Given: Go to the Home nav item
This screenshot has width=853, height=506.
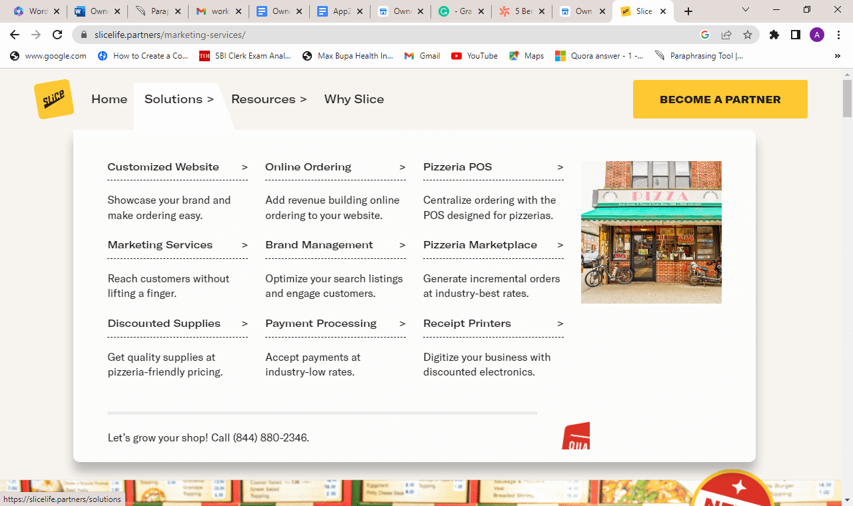Looking at the screenshot, I should (x=109, y=99).
